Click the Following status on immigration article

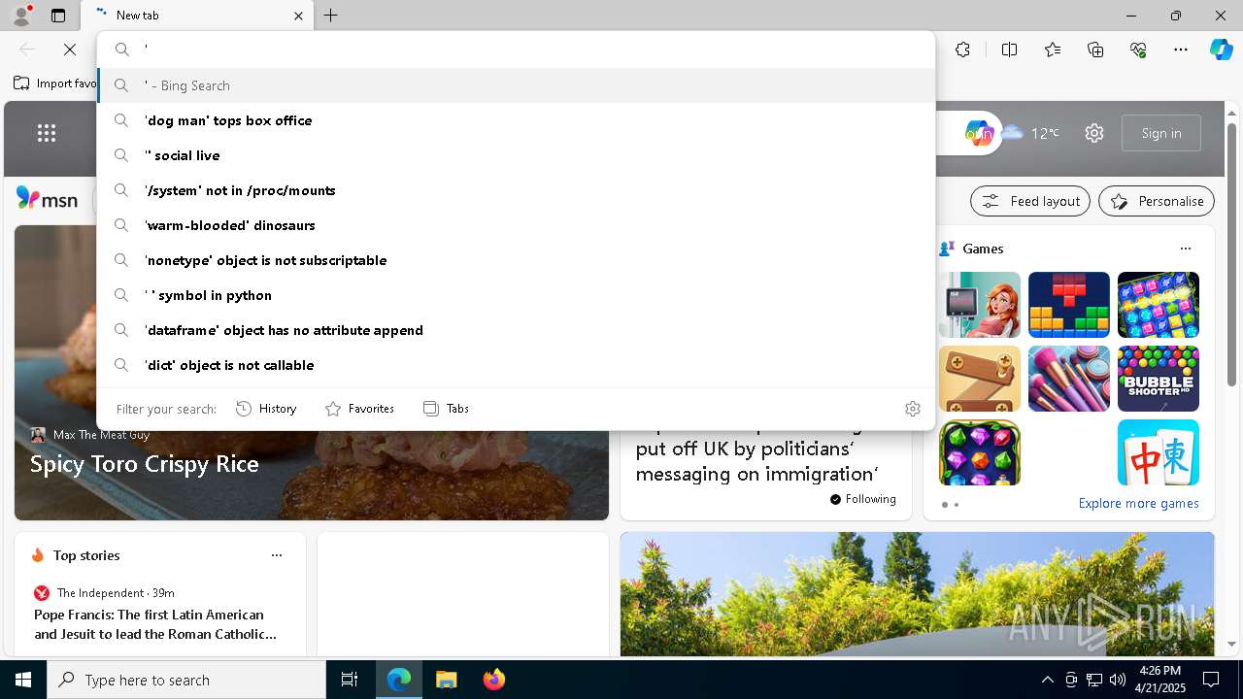(x=863, y=499)
